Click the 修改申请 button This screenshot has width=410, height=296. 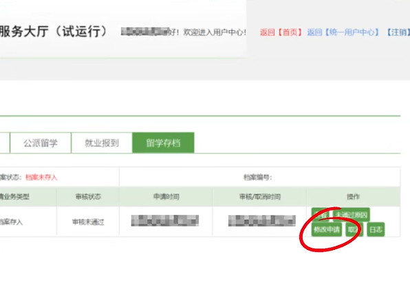coord(326,229)
